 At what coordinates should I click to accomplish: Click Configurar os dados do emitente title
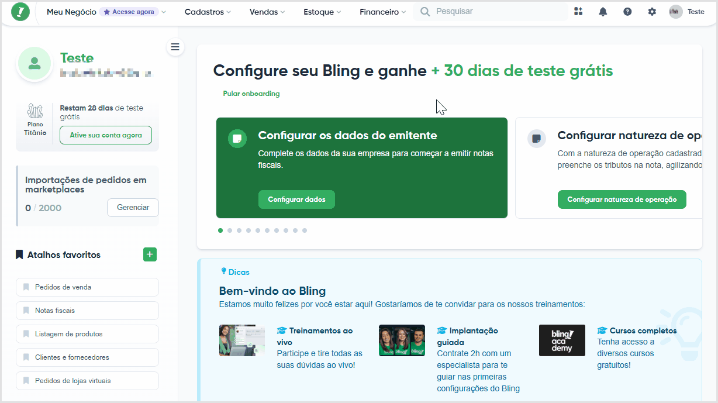pyautogui.click(x=348, y=136)
